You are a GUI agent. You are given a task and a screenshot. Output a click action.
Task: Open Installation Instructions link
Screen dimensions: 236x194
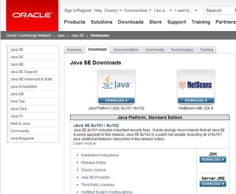click(100, 155)
